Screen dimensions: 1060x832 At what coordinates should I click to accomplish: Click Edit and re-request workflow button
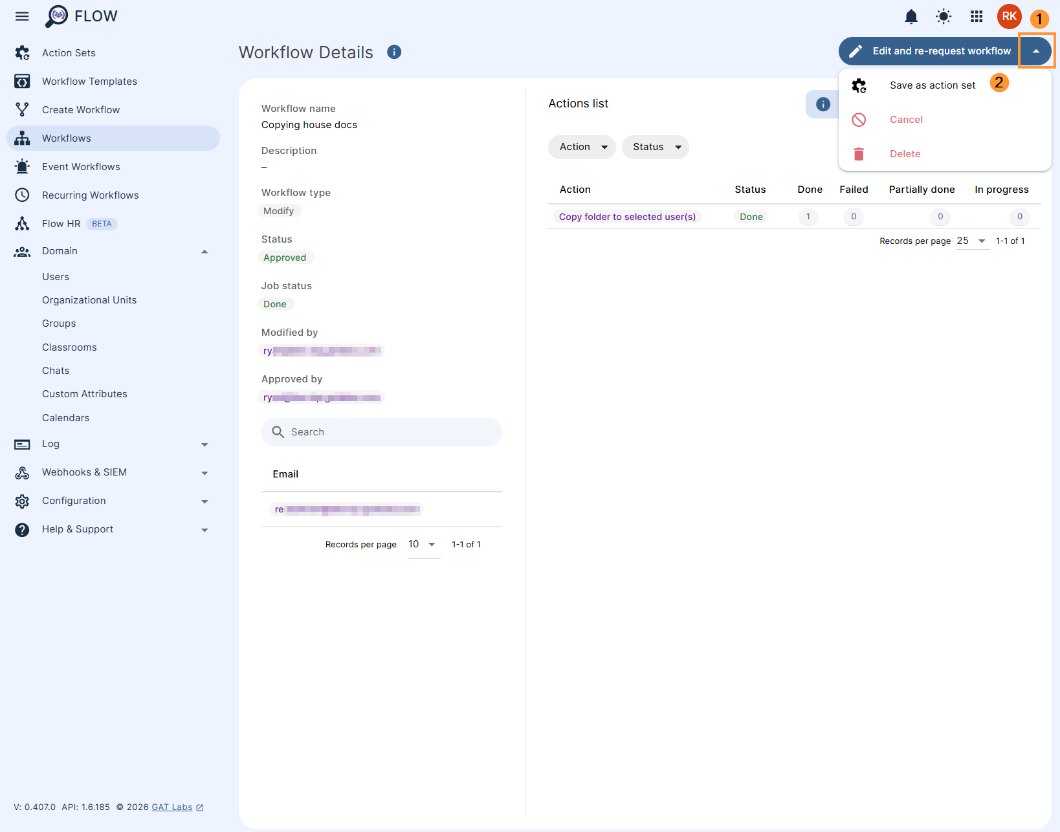point(931,51)
